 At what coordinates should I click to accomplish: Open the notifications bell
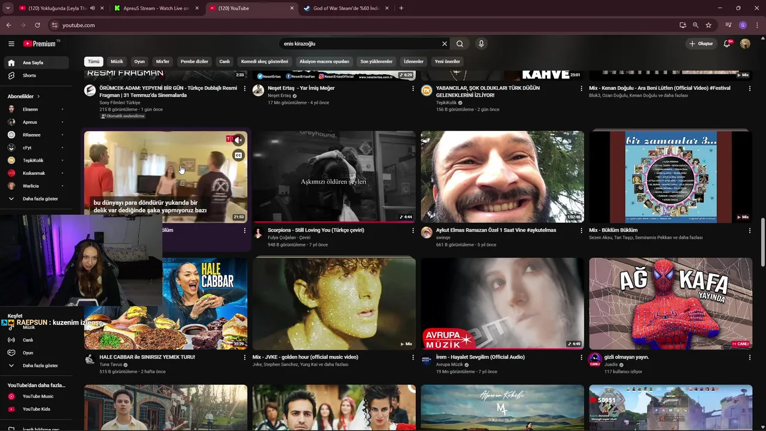point(727,44)
